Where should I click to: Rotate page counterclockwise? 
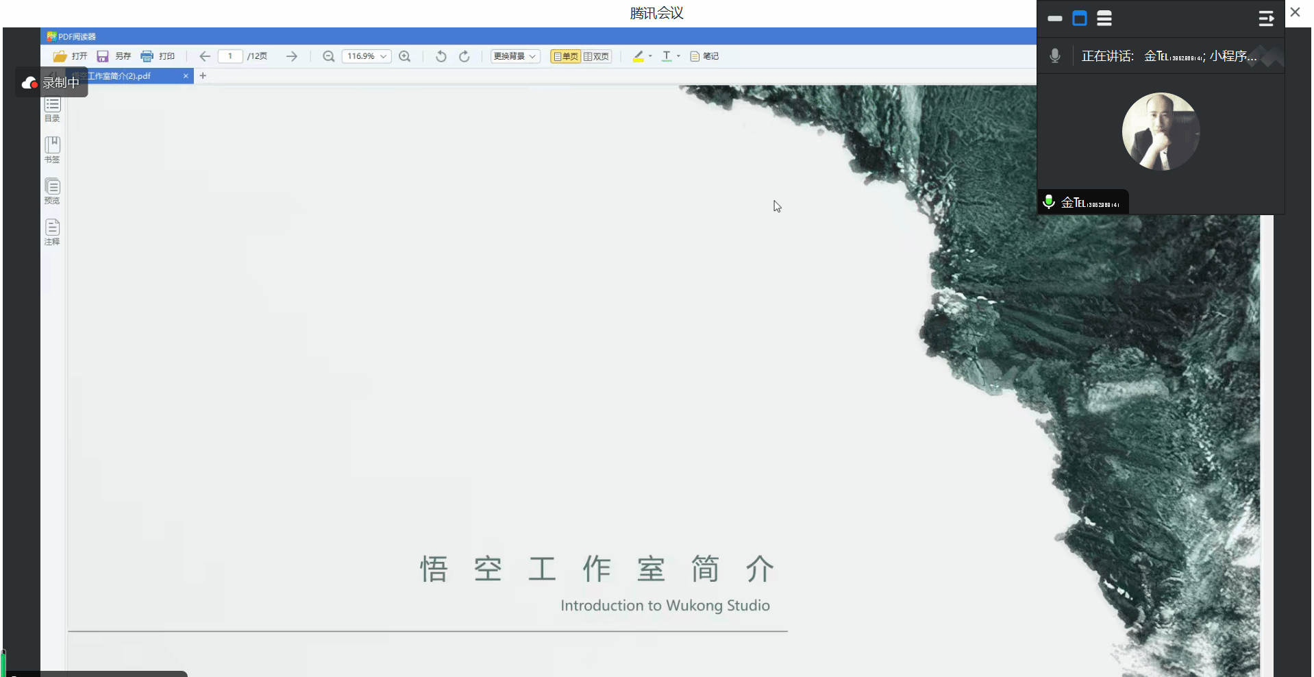pyautogui.click(x=441, y=56)
